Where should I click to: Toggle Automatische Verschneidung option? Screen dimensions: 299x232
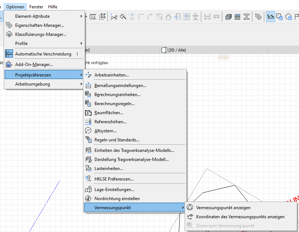(x=43, y=54)
